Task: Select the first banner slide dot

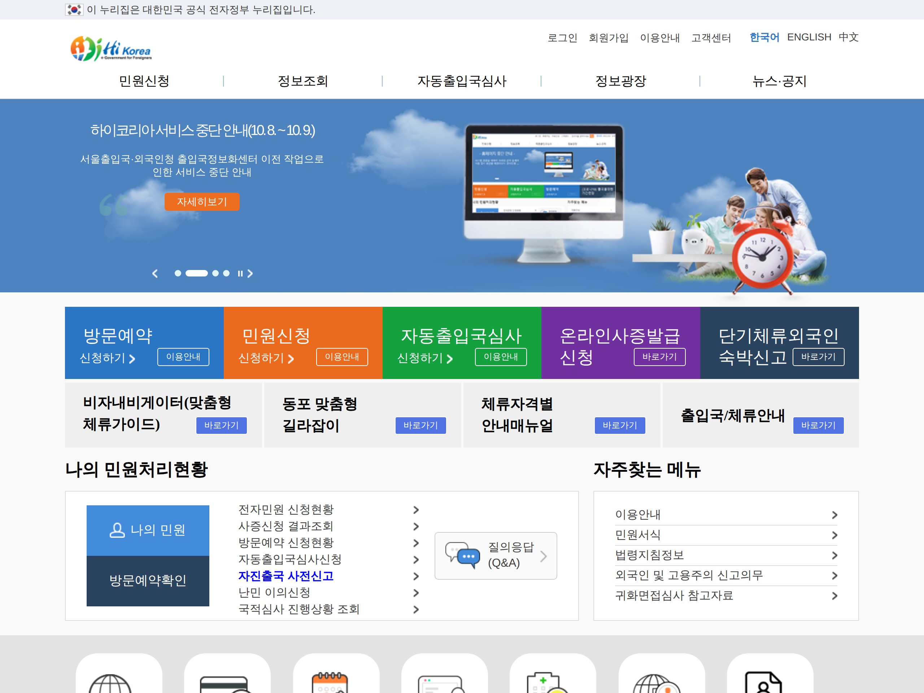Action: pos(178,273)
